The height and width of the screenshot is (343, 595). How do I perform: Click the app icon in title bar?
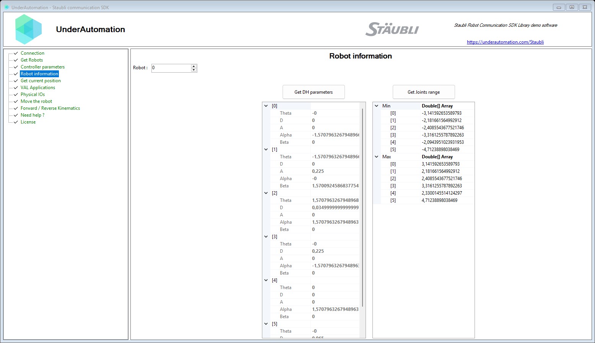click(x=7, y=7)
